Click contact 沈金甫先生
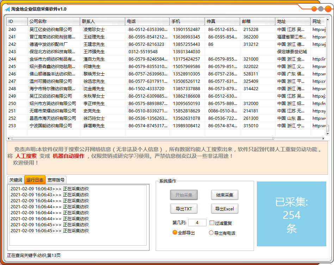 click(x=94, y=88)
